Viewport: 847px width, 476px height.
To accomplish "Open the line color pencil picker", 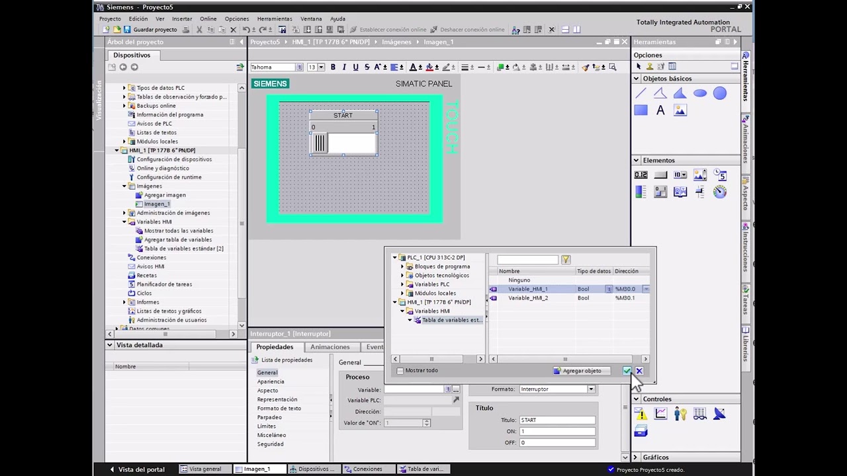I will 445,67.
